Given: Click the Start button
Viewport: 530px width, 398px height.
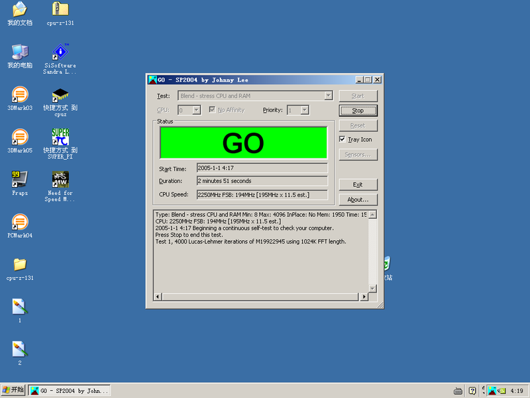Looking at the screenshot, I should click(x=358, y=96).
